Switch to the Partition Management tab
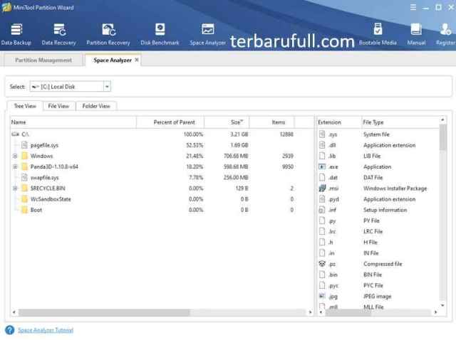The image size is (456, 340). [43, 60]
